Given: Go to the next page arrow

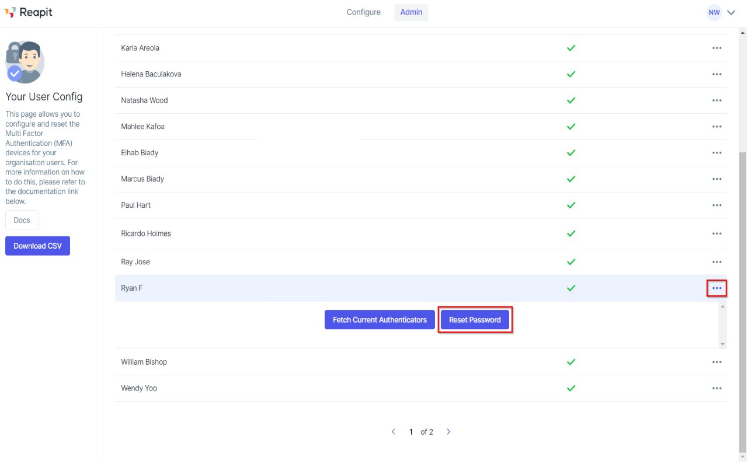Looking at the screenshot, I should coord(448,432).
